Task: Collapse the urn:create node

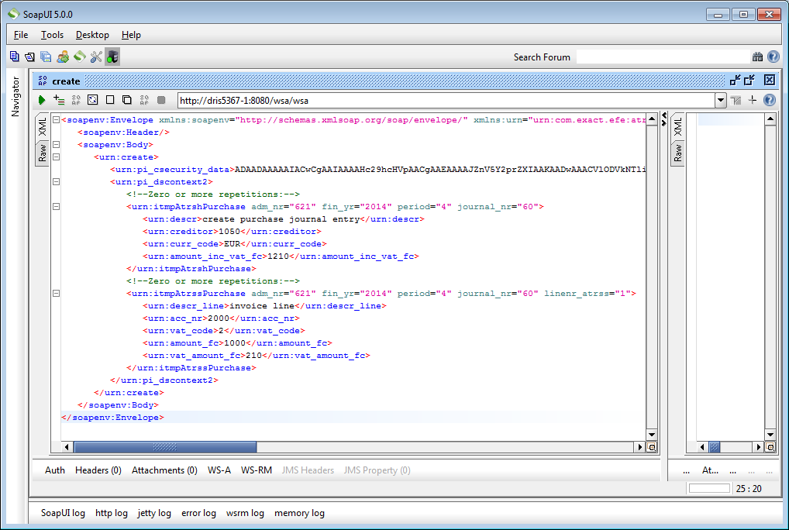Action: [57, 157]
